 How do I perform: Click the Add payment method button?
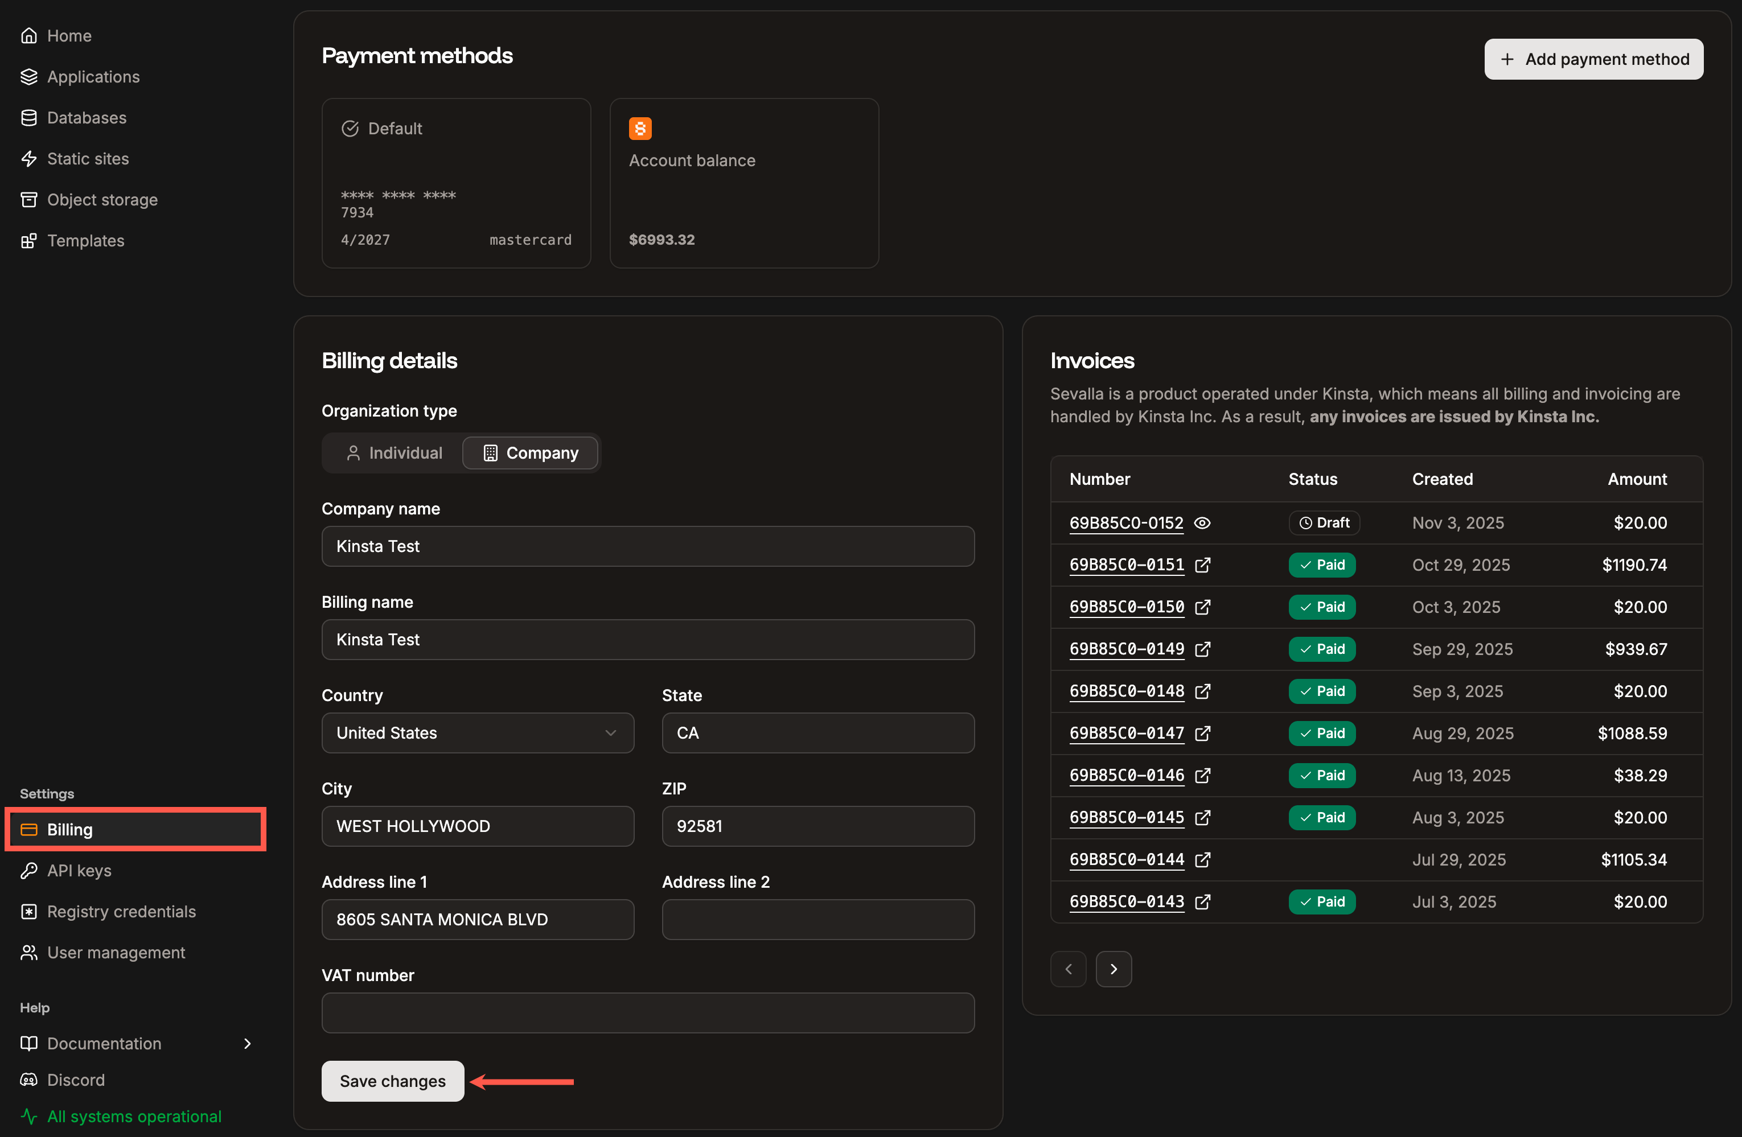coord(1593,59)
